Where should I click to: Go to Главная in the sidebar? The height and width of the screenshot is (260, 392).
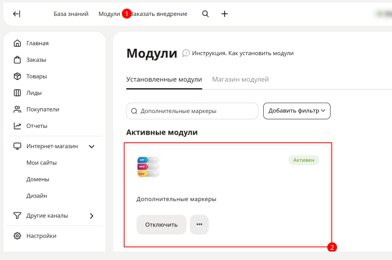(38, 43)
